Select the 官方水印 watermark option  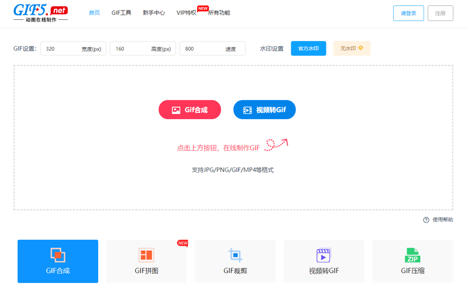click(308, 49)
